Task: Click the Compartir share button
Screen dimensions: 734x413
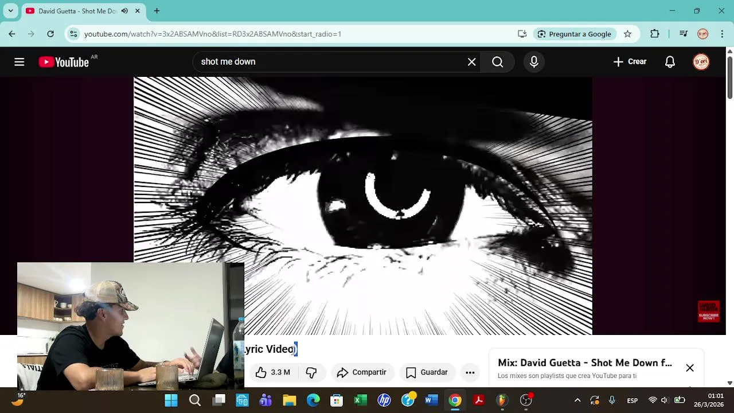Action: point(362,372)
